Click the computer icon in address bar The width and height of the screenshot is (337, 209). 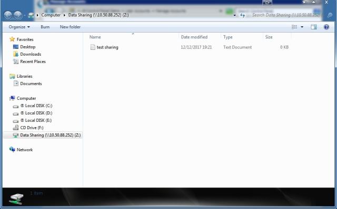click(x=31, y=15)
